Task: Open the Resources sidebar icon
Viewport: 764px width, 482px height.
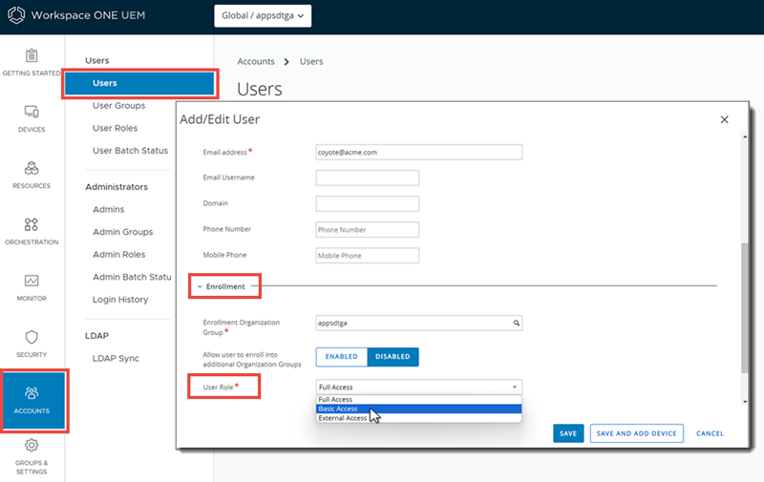Action: pos(32,168)
